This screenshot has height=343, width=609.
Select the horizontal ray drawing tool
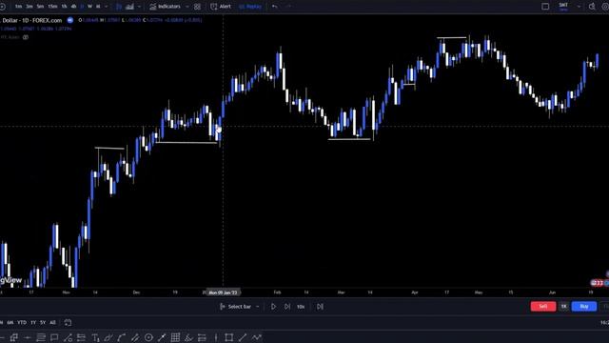(x=28, y=337)
